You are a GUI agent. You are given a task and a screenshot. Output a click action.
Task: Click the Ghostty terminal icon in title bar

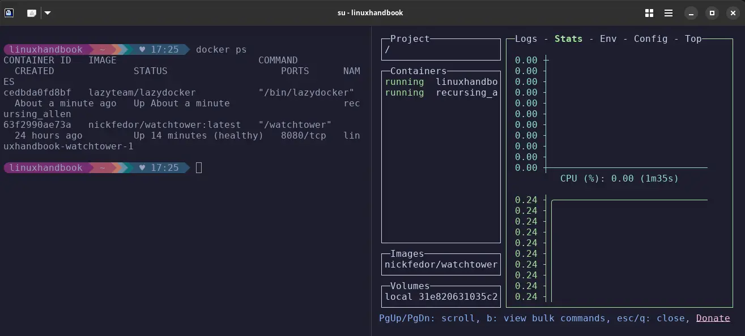tap(8, 12)
